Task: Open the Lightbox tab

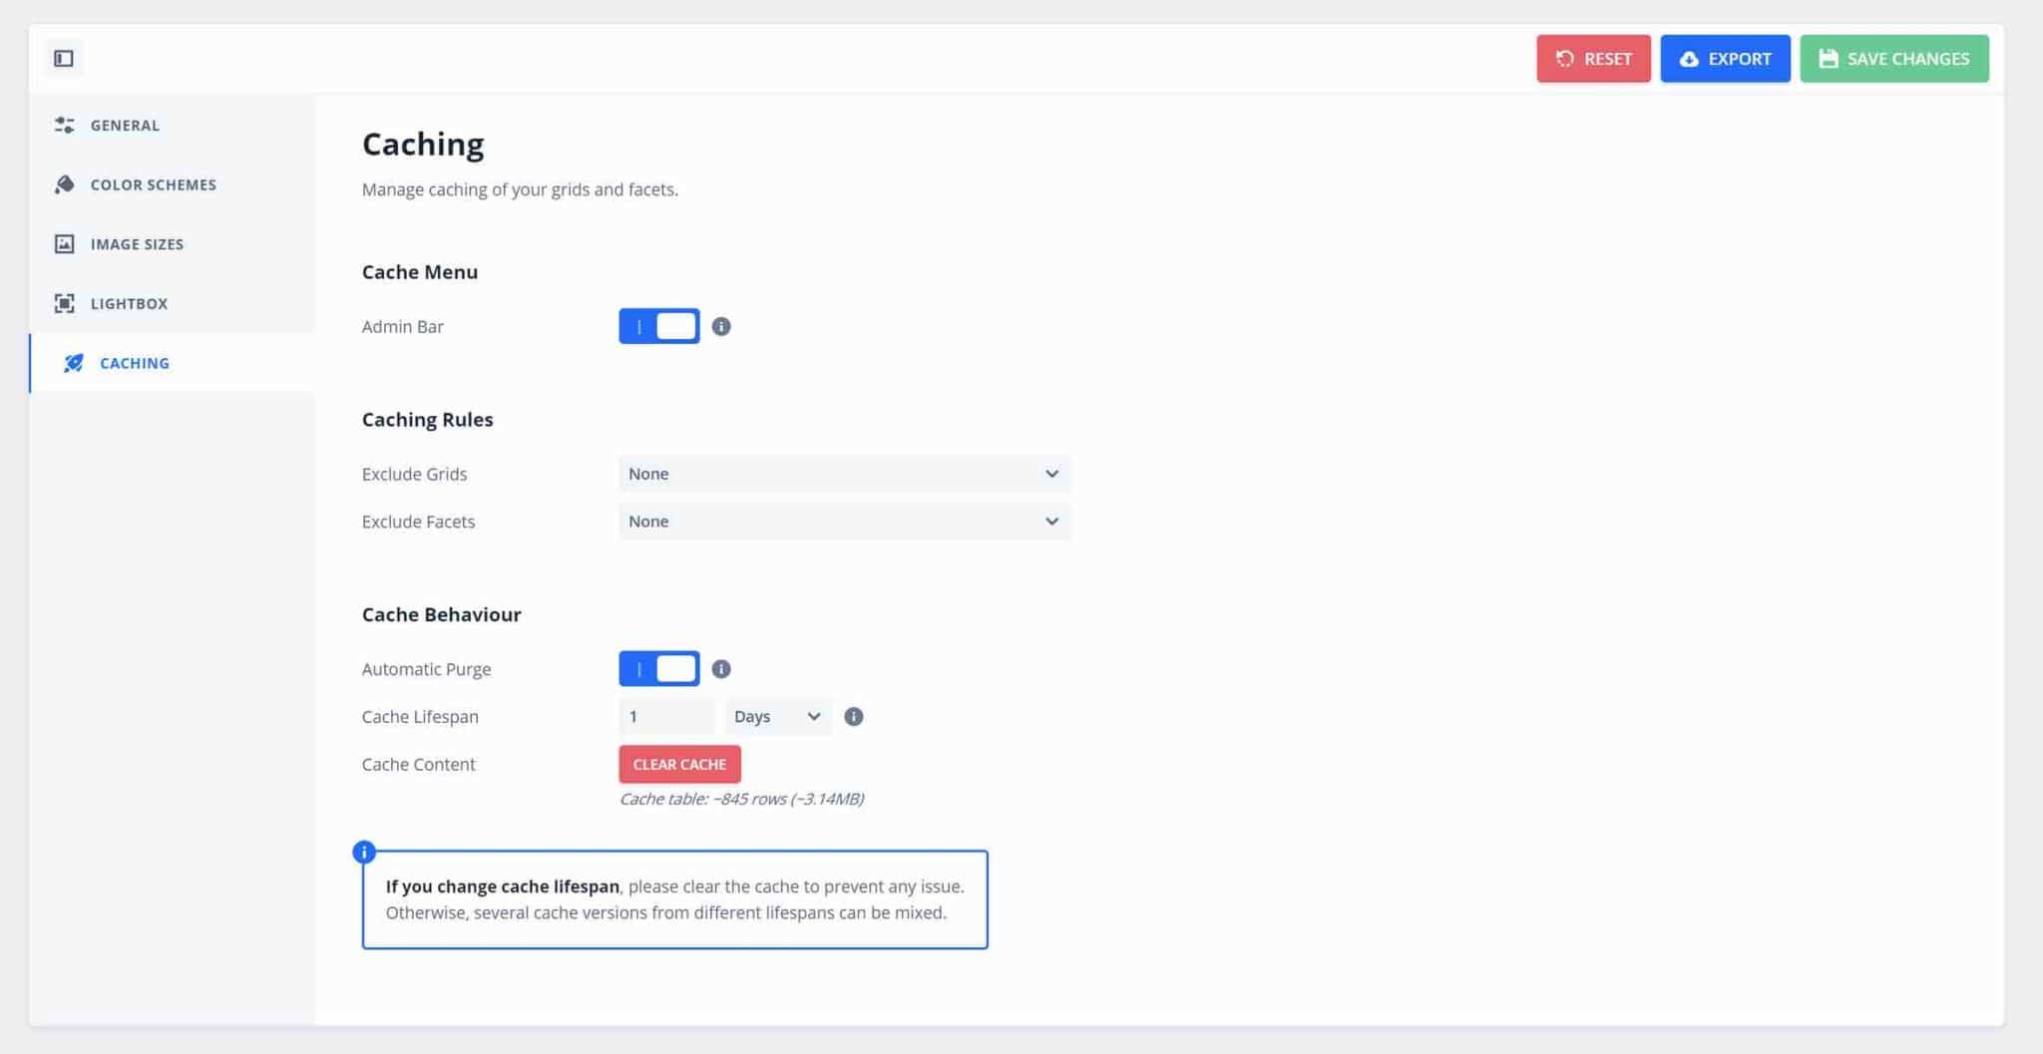Action: tap(173, 303)
